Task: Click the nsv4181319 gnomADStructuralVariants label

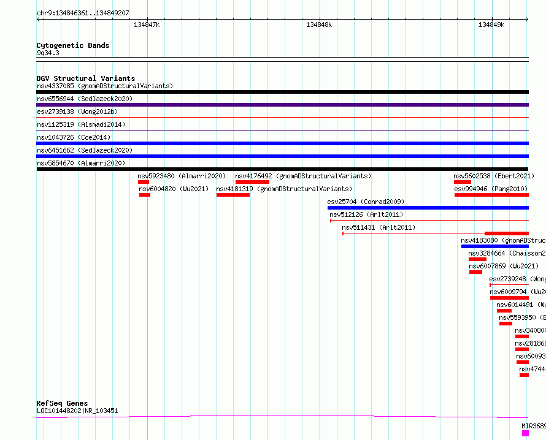Action: (284, 189)
